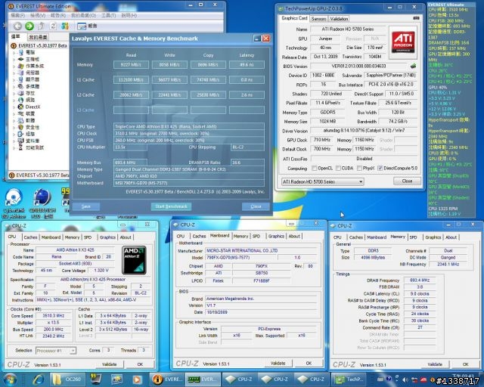
Task: Click the Close button in GPU-Z
Action: (x=407, y=181)
